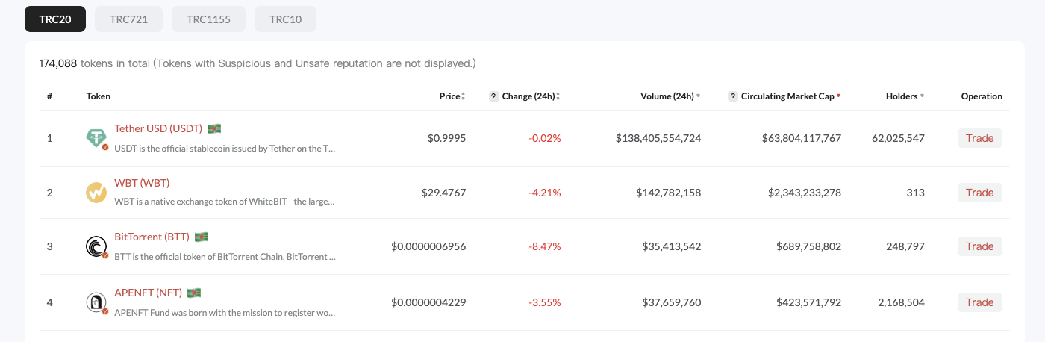Open the APENFT (NFT) token link
This screenshot has height=342, width=1045.
(x=148, y=293)
